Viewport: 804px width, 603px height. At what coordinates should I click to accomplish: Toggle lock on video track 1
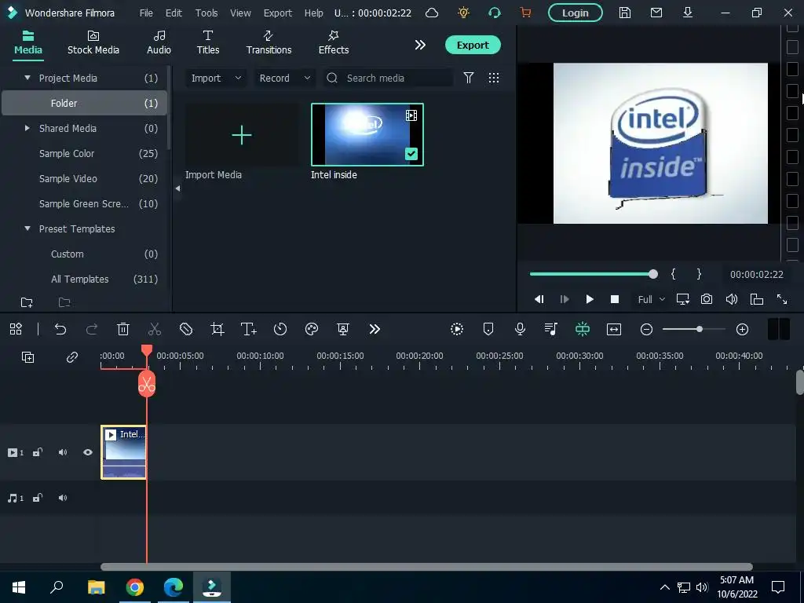click(38, 452)
